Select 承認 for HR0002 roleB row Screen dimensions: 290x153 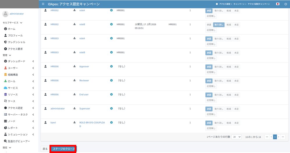point(209,25)
